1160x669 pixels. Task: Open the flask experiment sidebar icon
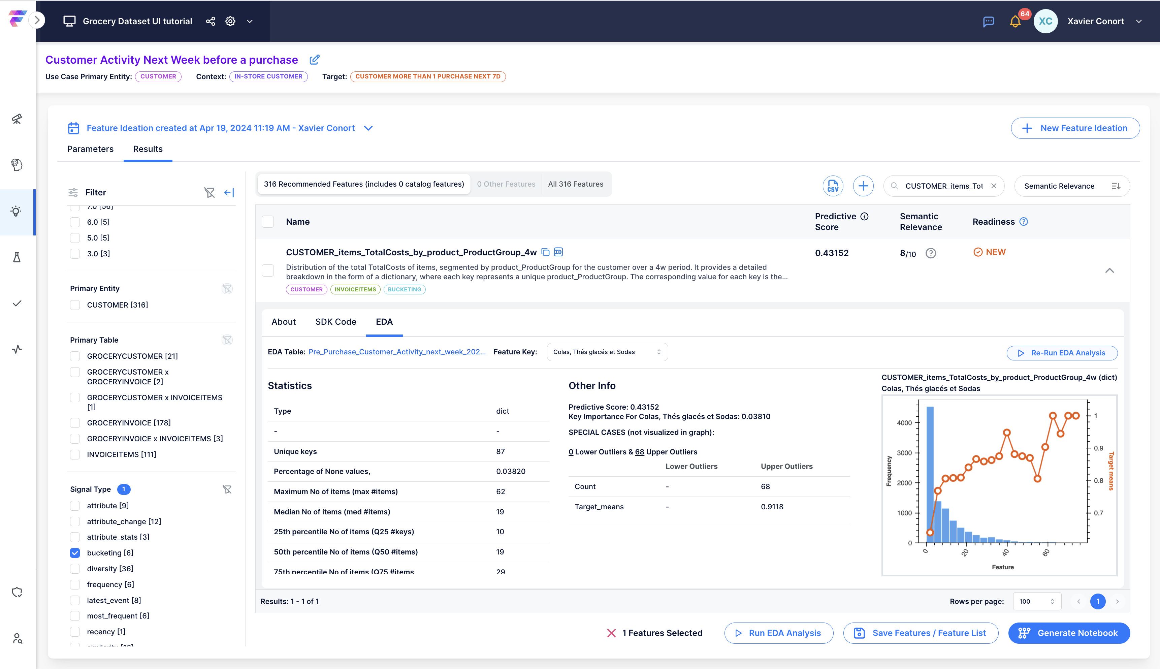pyautogui.click(x=17, y=257)
